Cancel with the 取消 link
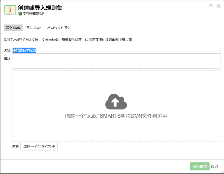224x174 pixels. 214,167
